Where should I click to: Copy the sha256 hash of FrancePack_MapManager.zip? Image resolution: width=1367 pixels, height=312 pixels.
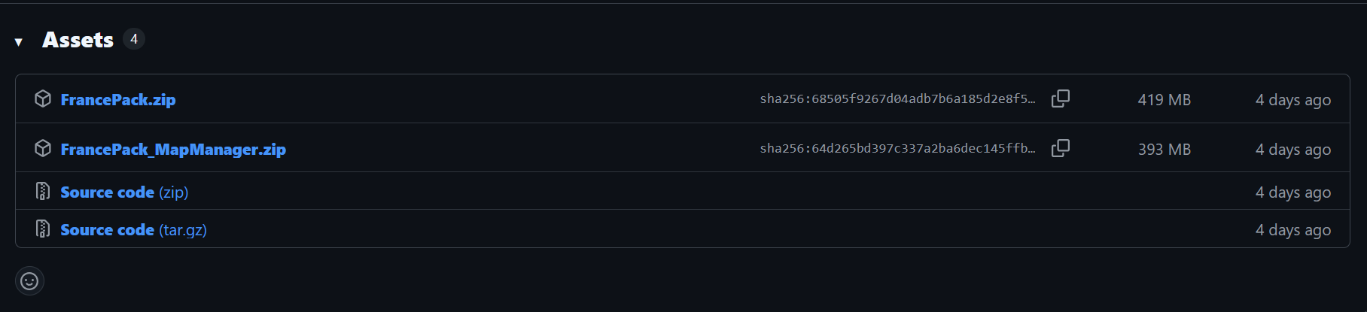pyautogui.click(x=1061, y=148)
